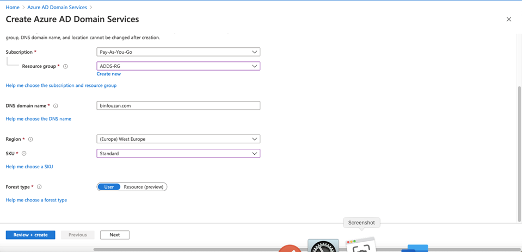Click the info icon beside SKU
The height and width of the screenshot is (252, 522).
coord(24,153)
